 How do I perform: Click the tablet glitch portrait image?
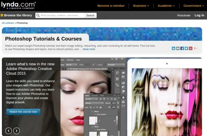167,102
